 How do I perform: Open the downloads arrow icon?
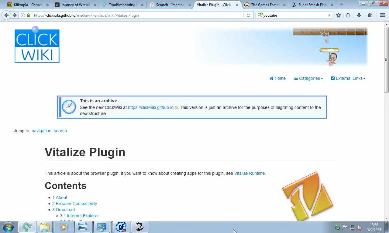(359, 15)
